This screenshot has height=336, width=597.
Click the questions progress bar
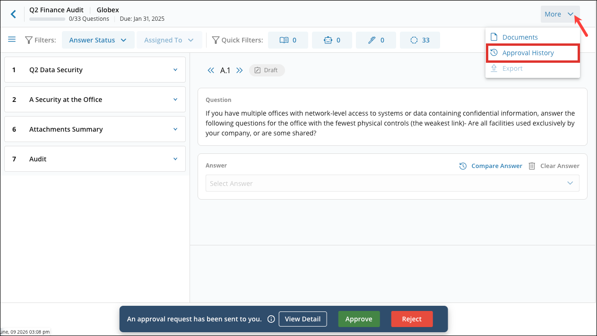(x=47, y=19)
